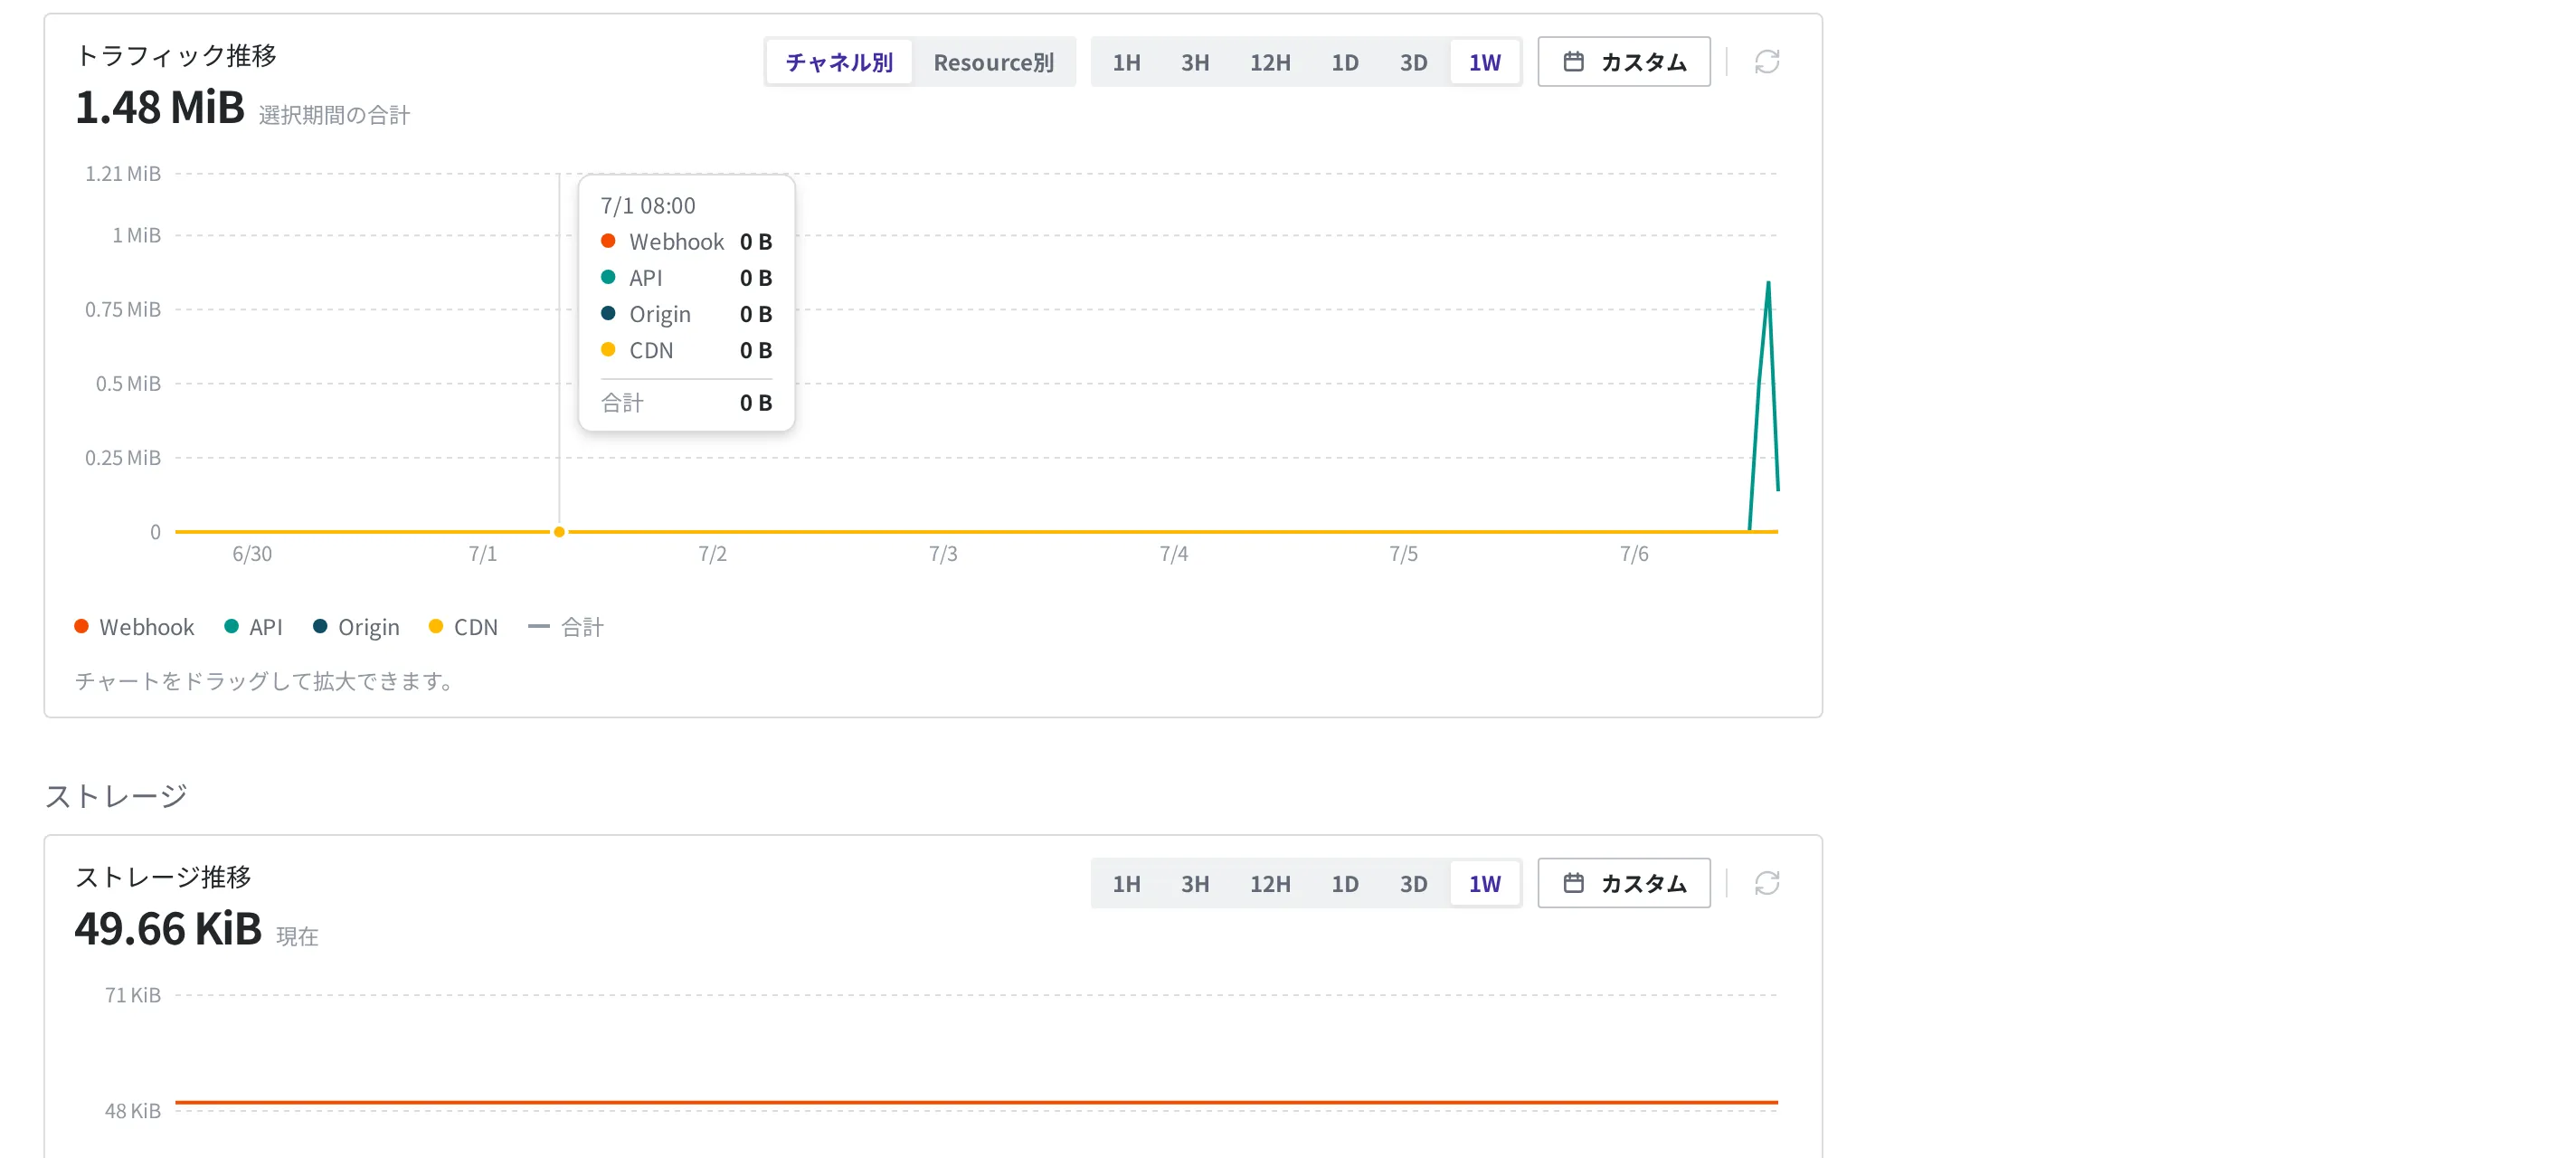Viewport: 2576px width, 1158px height.
Task: Toggle Webhook series in chart legend
Action: coord(134,627)
